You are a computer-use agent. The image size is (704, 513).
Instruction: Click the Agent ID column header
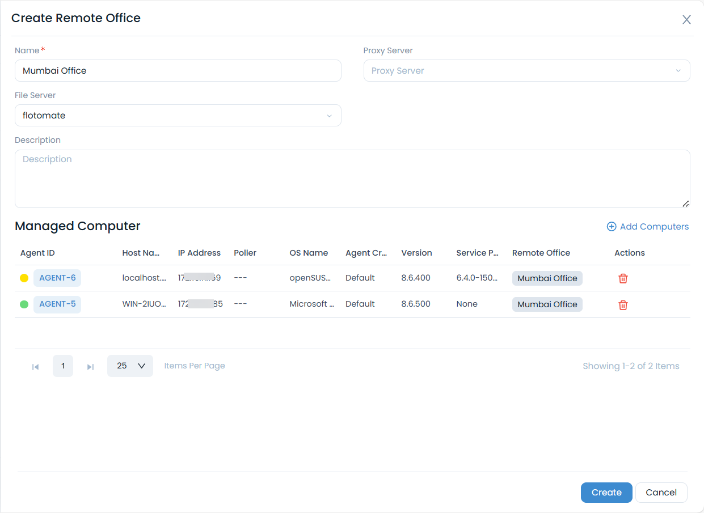tap(37, 253)
